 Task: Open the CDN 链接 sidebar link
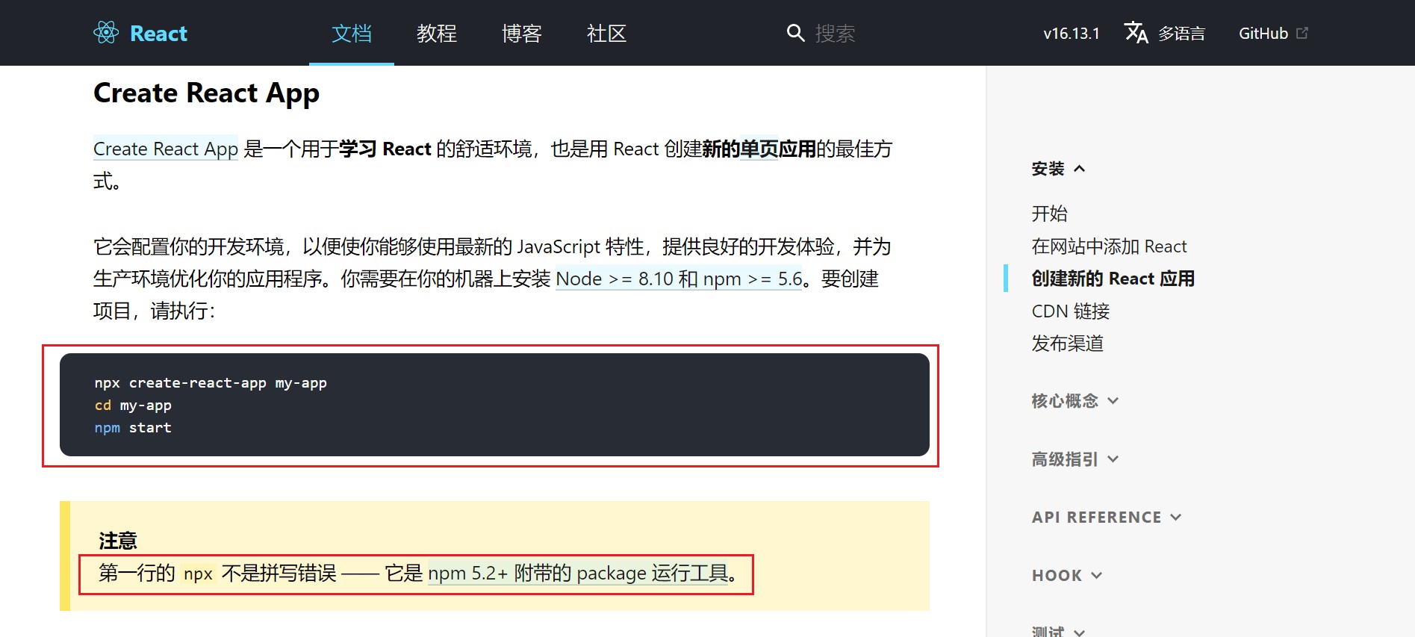pyautogui.click(x=1070, y=311)
